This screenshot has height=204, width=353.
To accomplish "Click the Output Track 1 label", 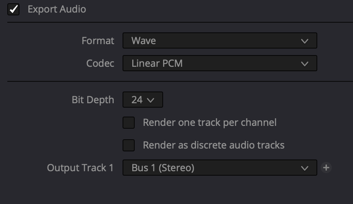I will point(80,168).
